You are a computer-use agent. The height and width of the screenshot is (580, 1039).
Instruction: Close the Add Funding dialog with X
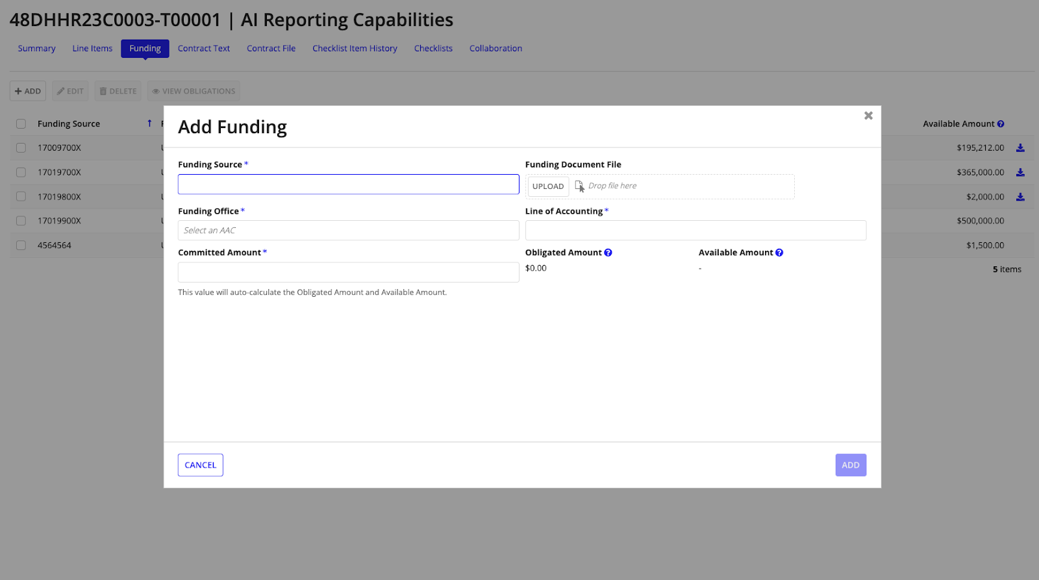pos(868,116)
